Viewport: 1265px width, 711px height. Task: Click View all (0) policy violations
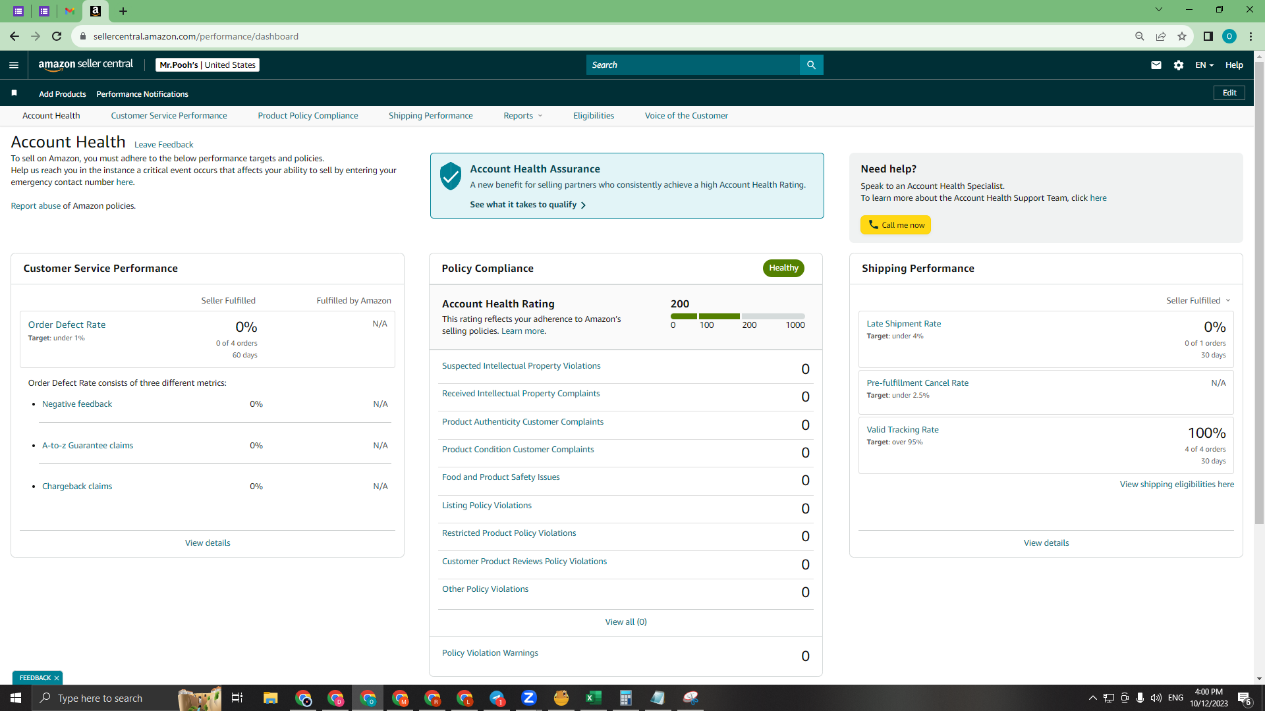626,621
